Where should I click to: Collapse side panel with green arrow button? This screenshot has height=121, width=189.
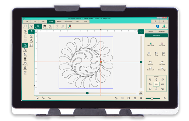pos(141,32)
